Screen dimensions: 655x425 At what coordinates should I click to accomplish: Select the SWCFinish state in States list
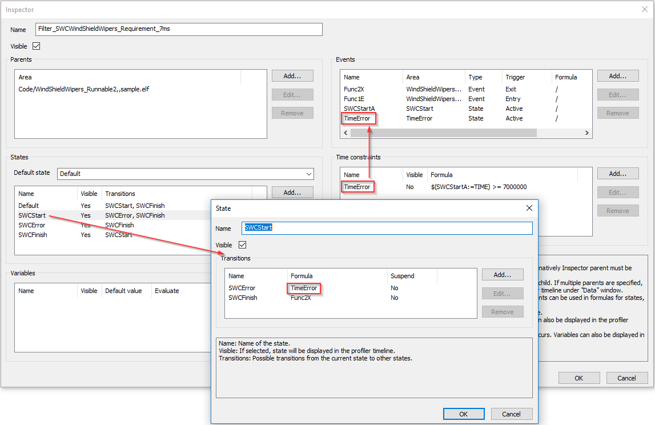[x=33, y=235]
